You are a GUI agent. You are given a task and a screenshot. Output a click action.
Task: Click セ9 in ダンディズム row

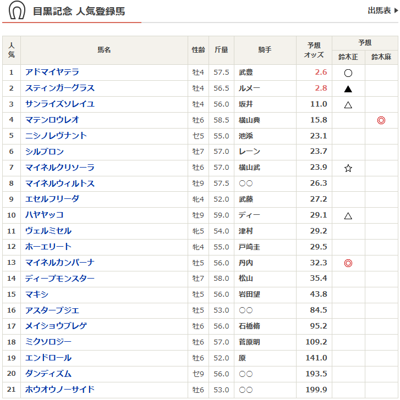pos(198,374)
